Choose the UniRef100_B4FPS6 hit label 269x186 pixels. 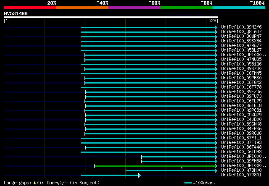[241, 129]
